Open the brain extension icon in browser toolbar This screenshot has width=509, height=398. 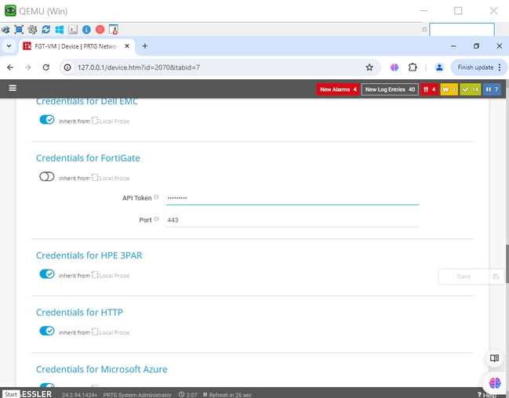coord(394,67)
